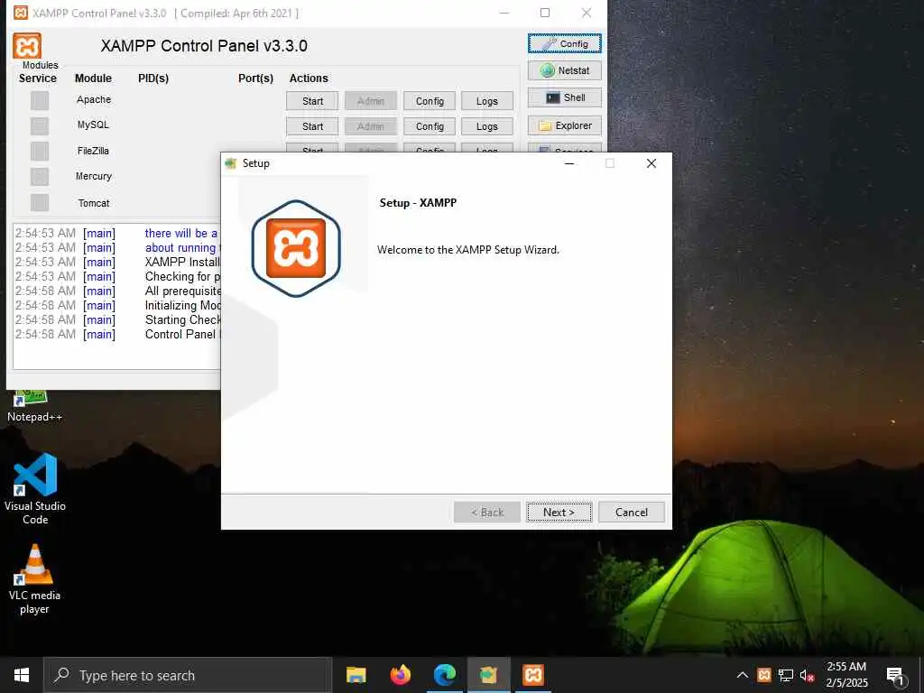Open Explorer from XAMPP Control Panel

click(565, 125)
